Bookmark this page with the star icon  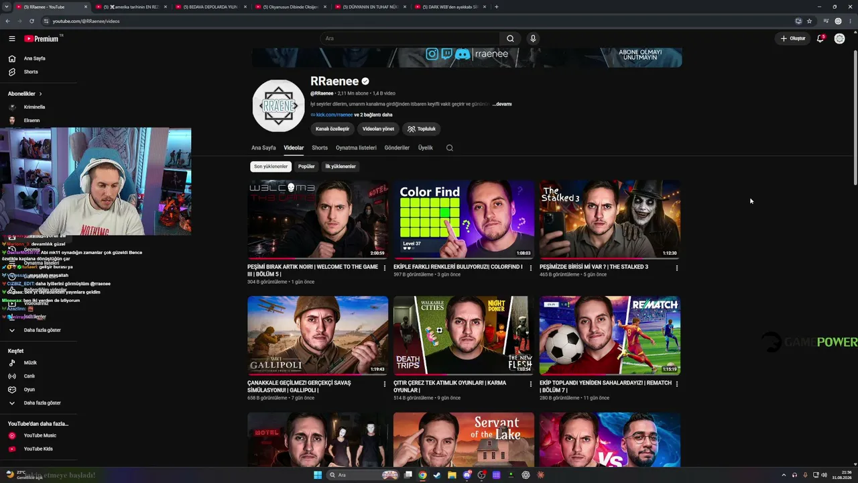[809, 21]
